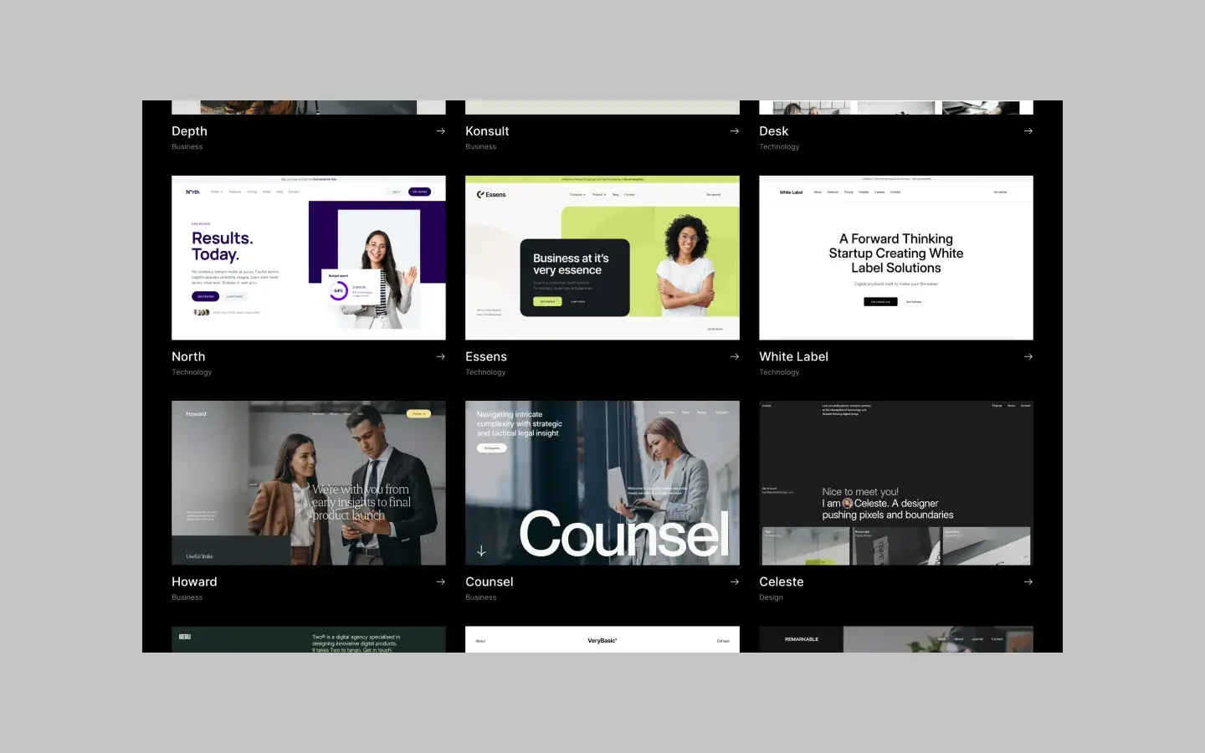Viewport: 1205px width, 753px height.
Task: Click the arrow icon next to Celeste
Action: click(1028, 581)
